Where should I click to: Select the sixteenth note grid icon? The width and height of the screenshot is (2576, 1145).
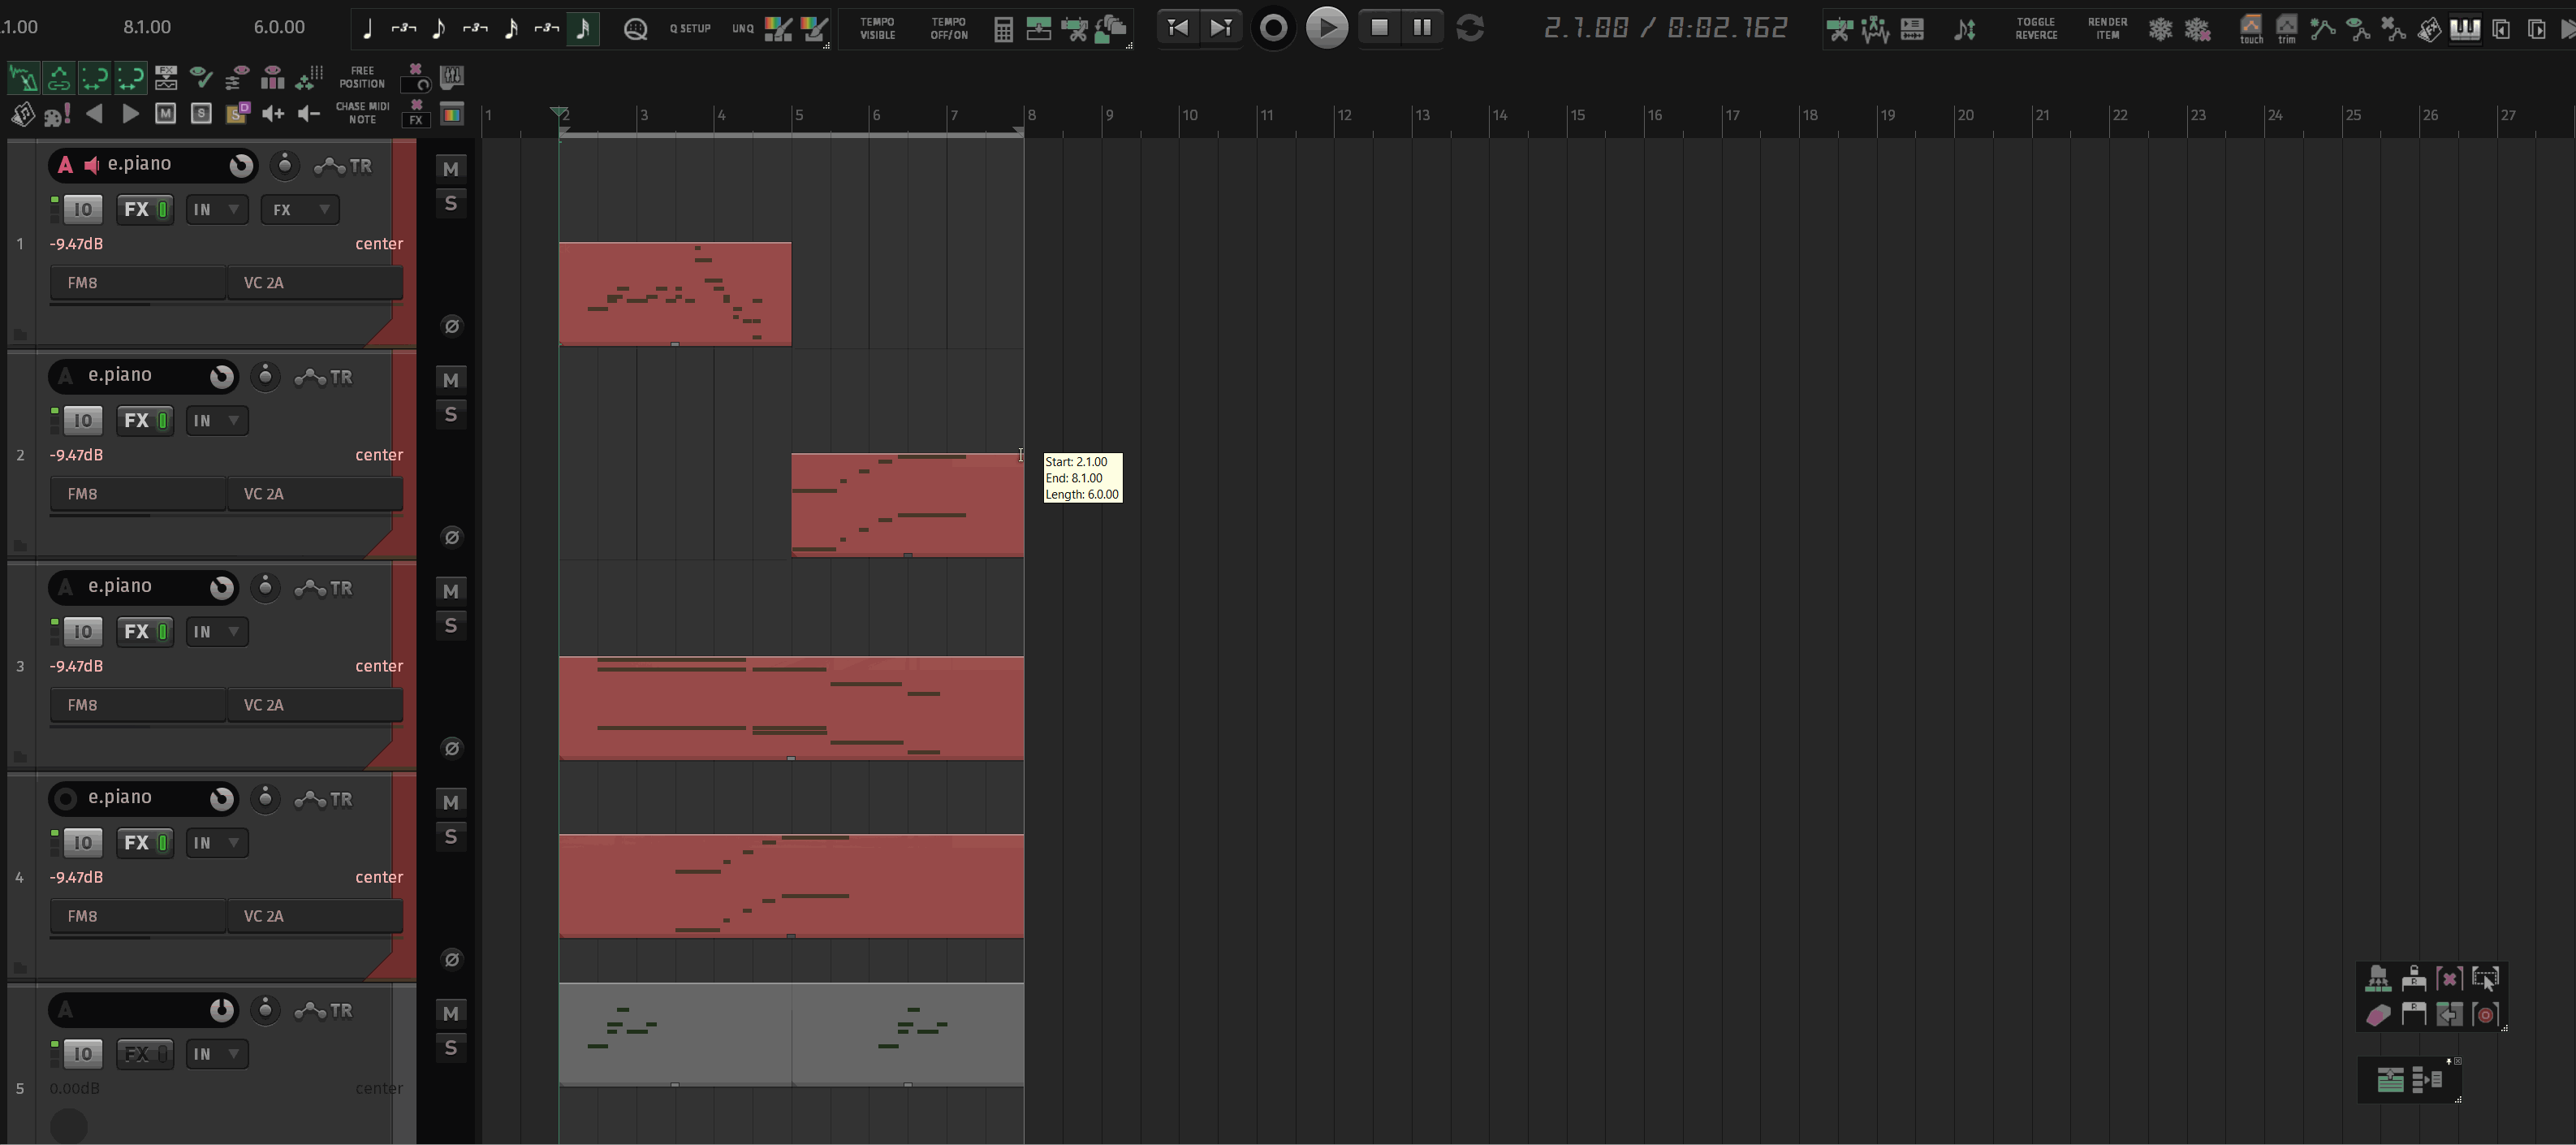511,29
